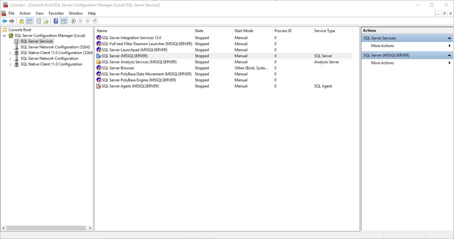Click 'SQL Agent' service type cell
This screenshot has width=454, height=239.
click(x=323, y=86)
